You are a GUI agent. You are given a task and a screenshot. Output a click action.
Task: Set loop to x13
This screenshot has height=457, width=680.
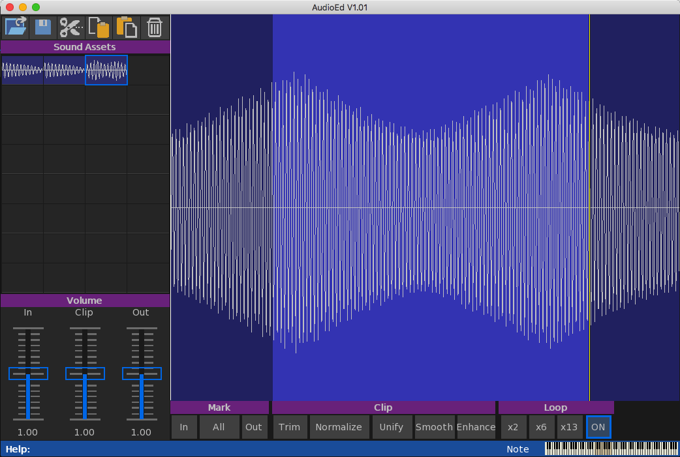[569, 427]
